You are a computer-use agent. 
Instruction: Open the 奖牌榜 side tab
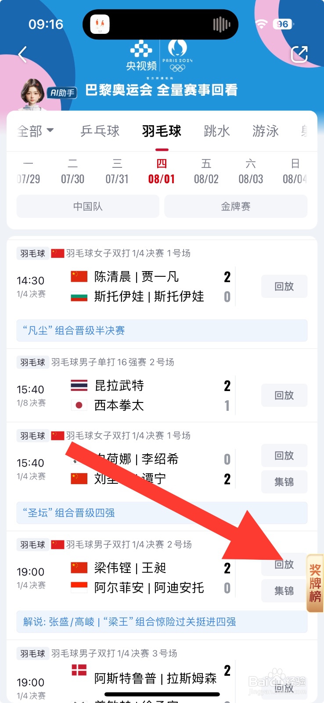click(315, 583)
